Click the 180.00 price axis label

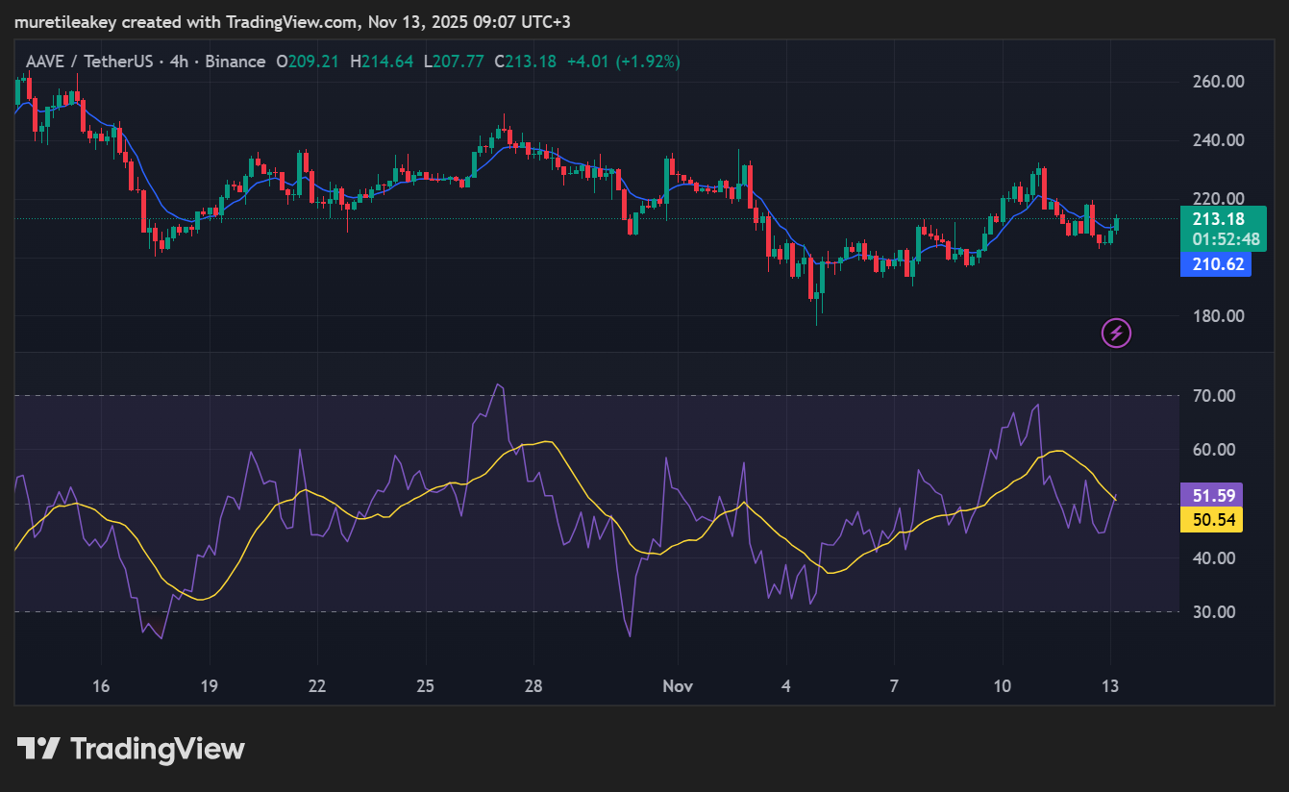point(1217,316)
